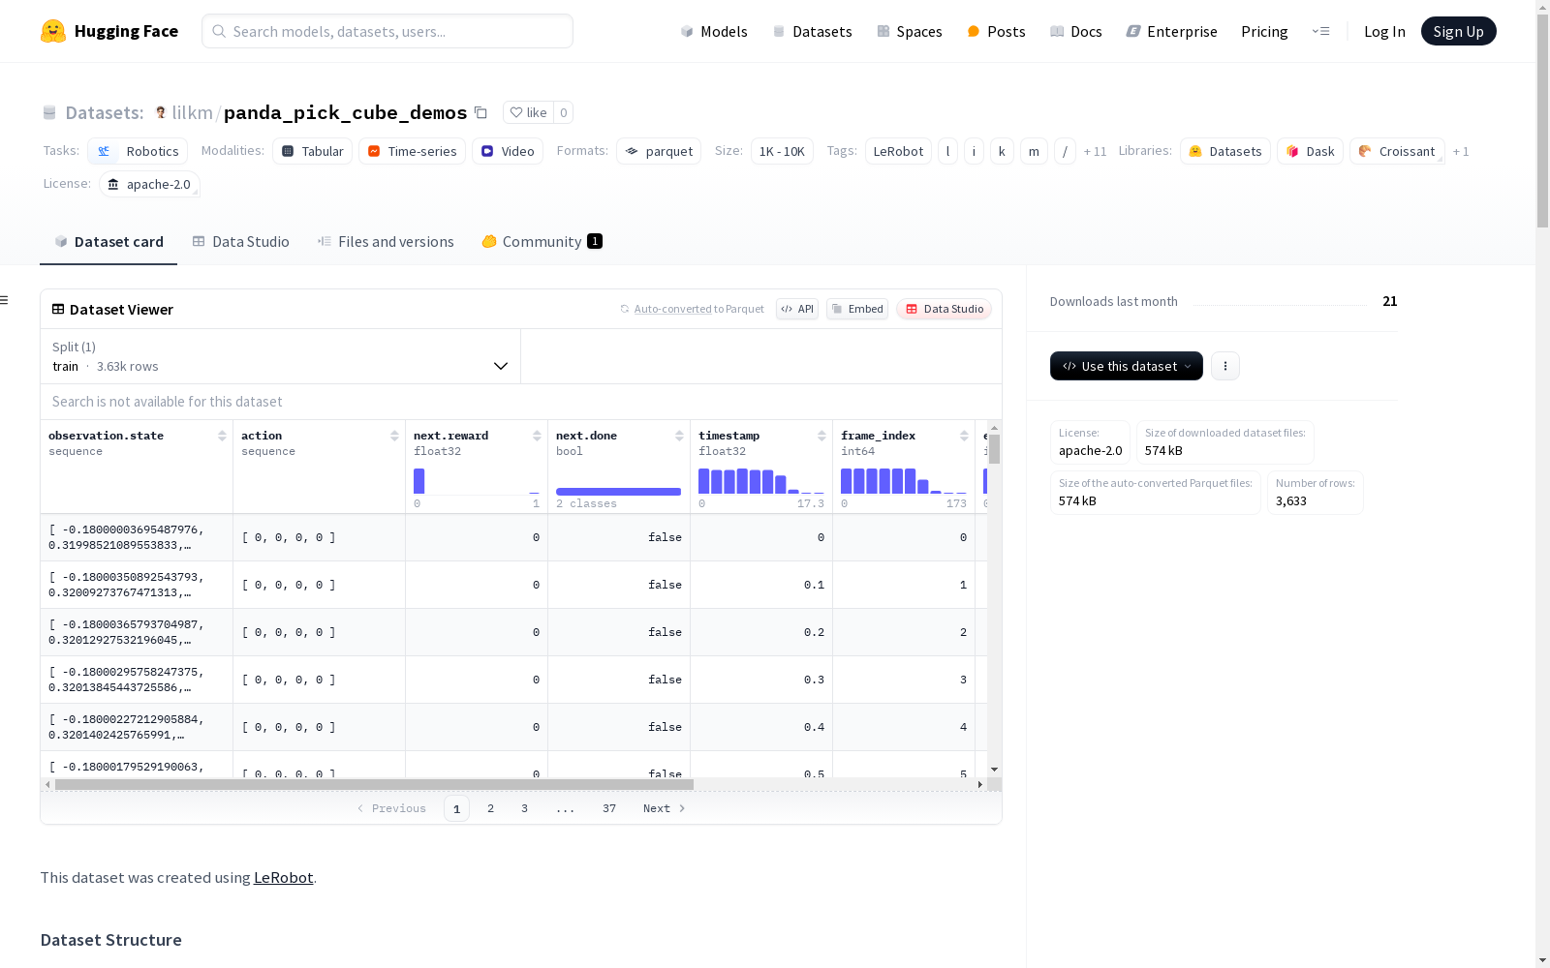Click the Hugging Face logo icon

point(53,31)
